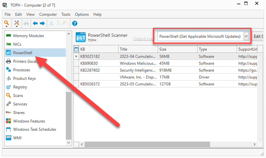Open the Options menu

click(x=82, y=14)
